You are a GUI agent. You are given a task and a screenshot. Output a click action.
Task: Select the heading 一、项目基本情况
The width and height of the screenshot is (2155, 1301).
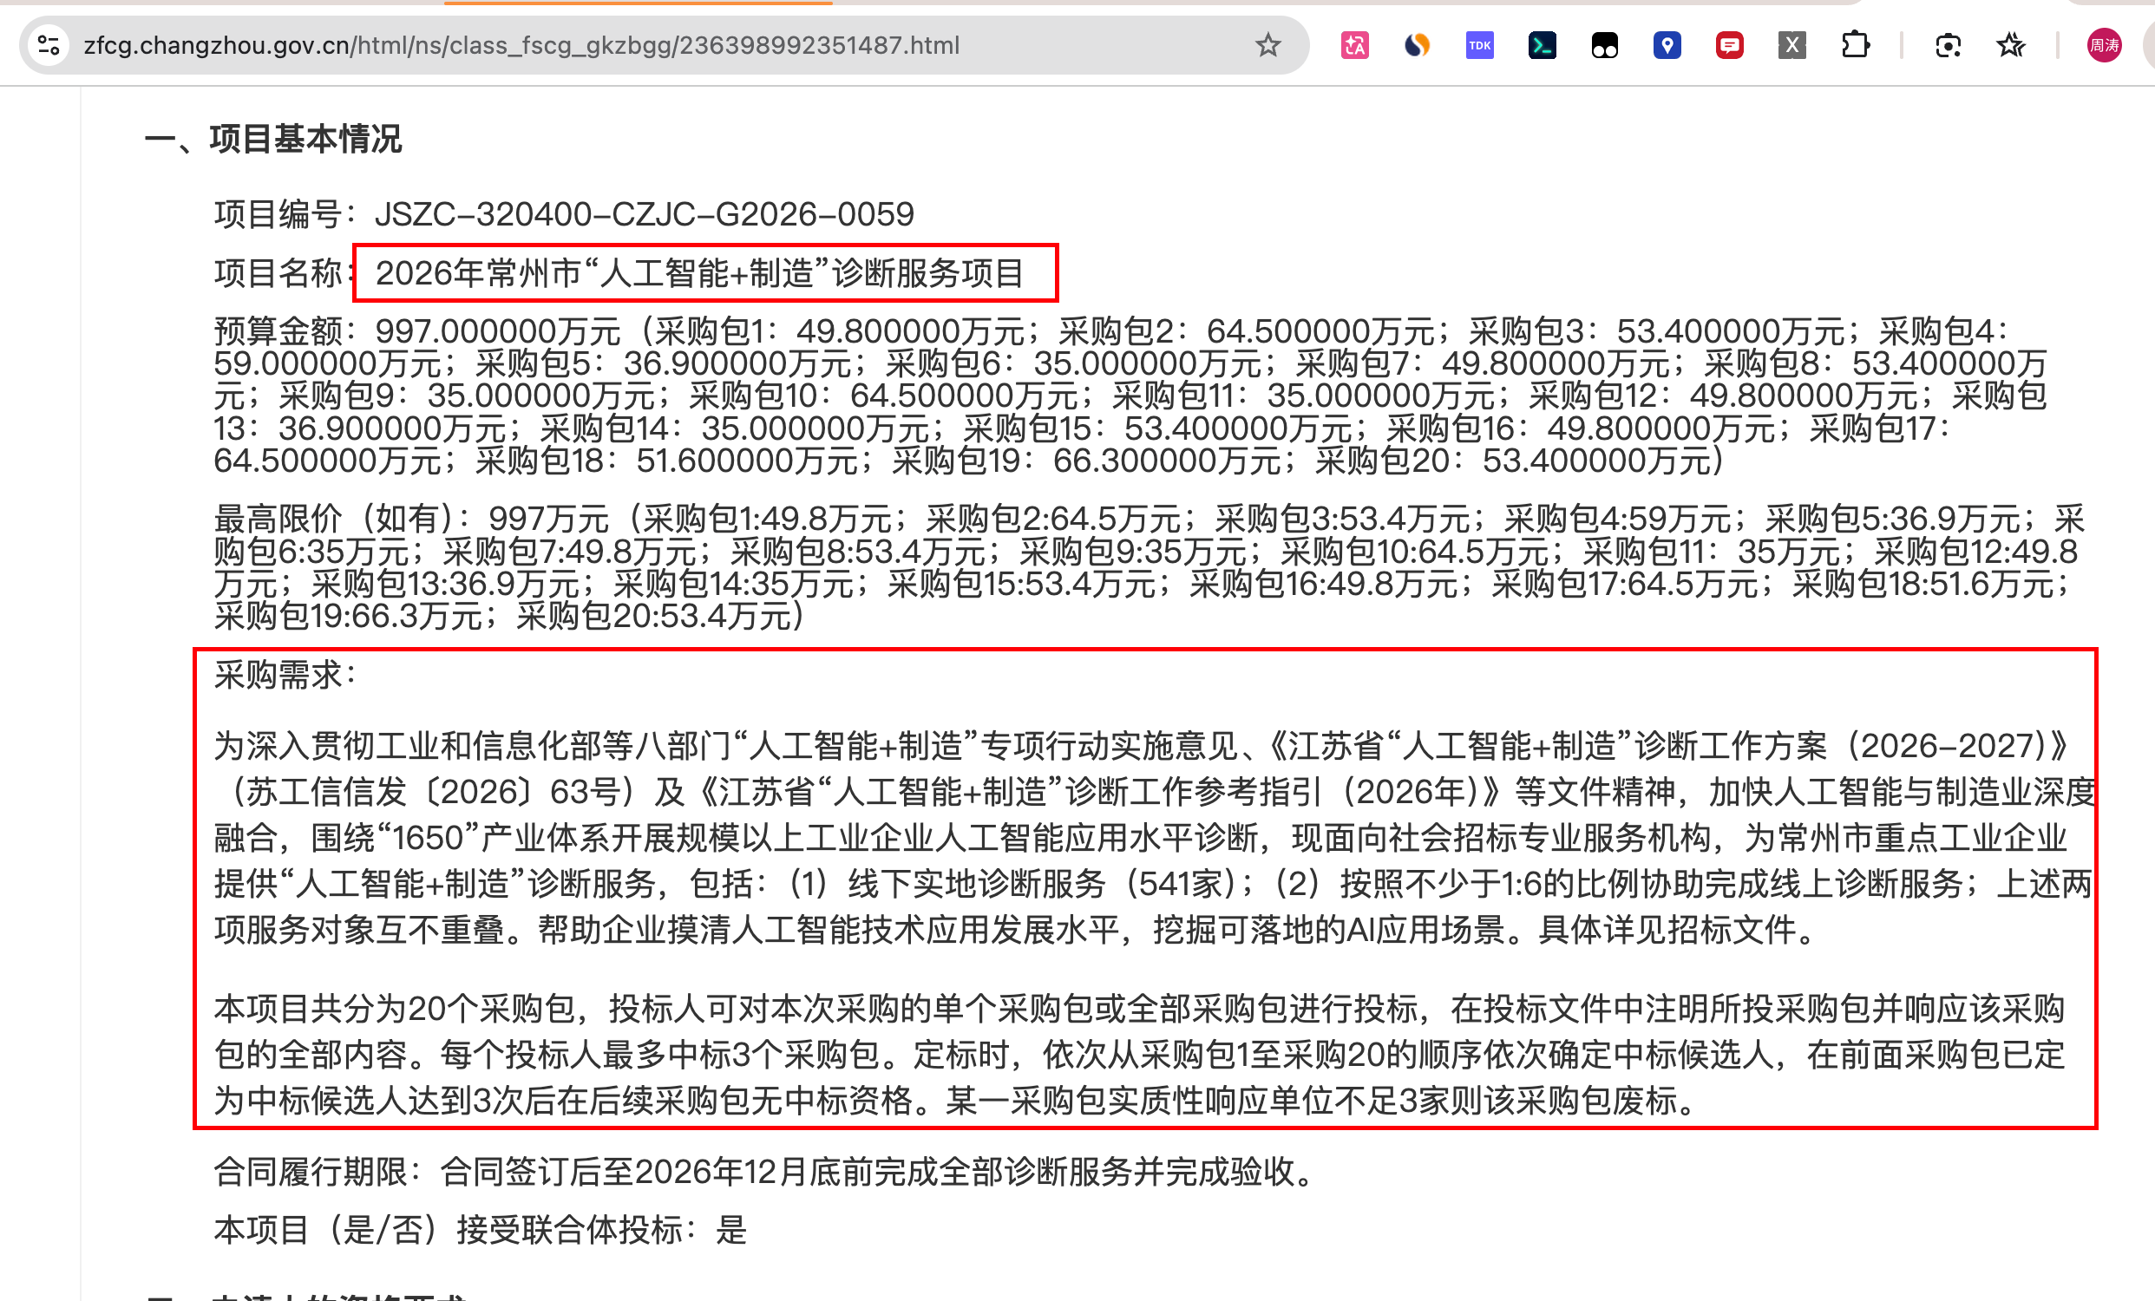pos(274,139)
